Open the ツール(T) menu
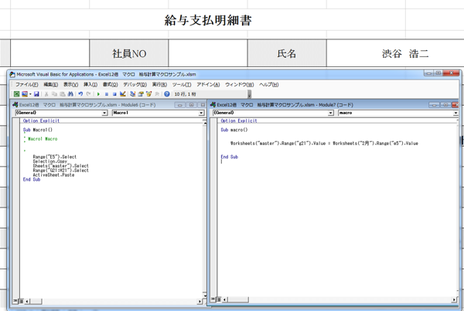This screenshot has width=464, height=311. pyautogui.click(x=182, y=84)
